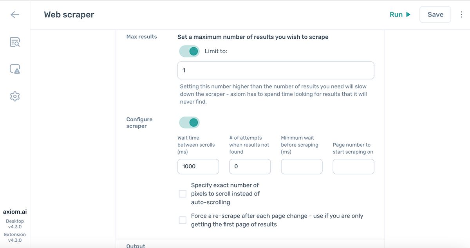Click the Desktop v4.3.0 version text
470x248 pixels.
[15, 224]
